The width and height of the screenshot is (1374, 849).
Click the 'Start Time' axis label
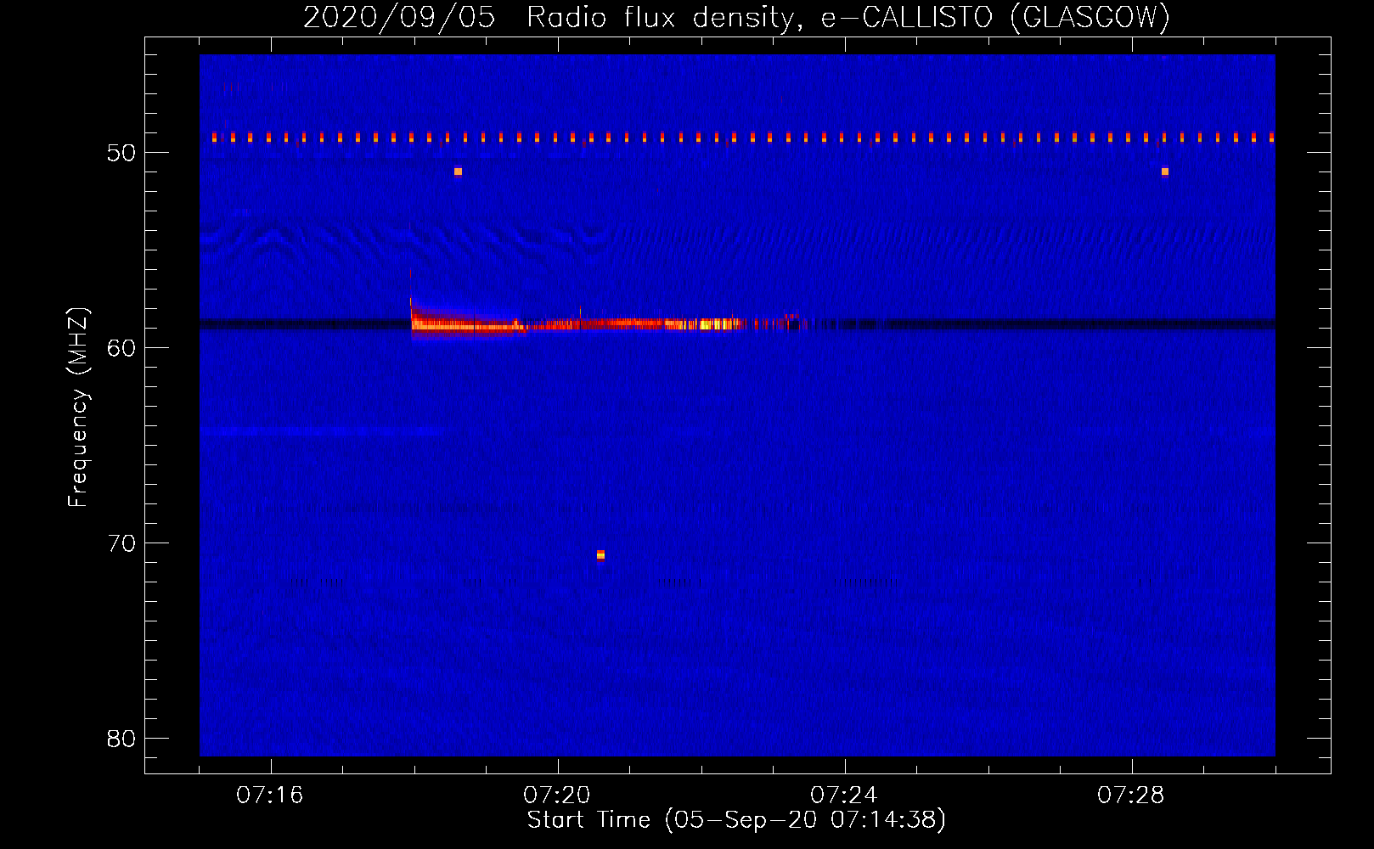point(736,820)
